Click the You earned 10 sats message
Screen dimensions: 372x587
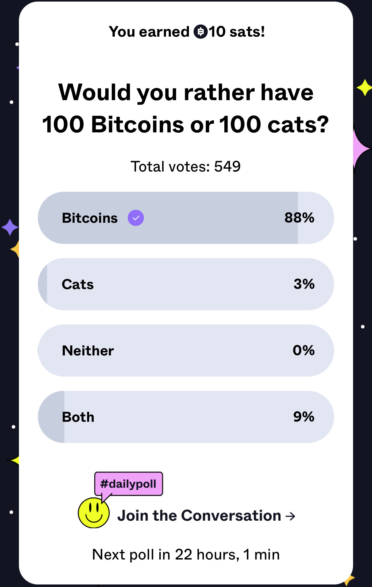pyautogui.click(x=186, y=32)
